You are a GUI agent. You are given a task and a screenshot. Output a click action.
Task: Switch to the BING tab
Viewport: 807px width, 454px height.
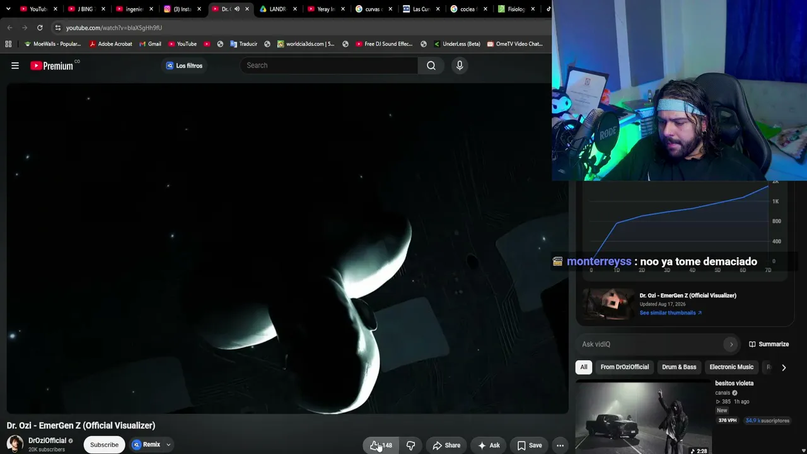85,9
